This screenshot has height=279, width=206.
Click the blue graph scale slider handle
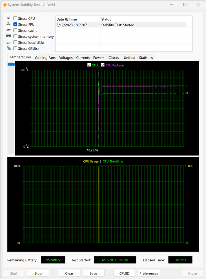click(x=11, y=64)
